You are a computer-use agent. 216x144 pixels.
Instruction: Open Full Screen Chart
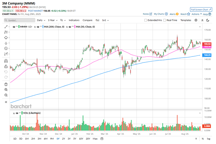(201, 9)
